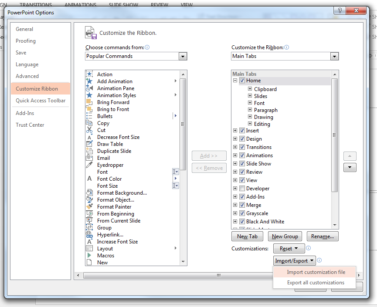
Task: Uncheck the Insert tab checkbox
Action: [x=242, y=131]
